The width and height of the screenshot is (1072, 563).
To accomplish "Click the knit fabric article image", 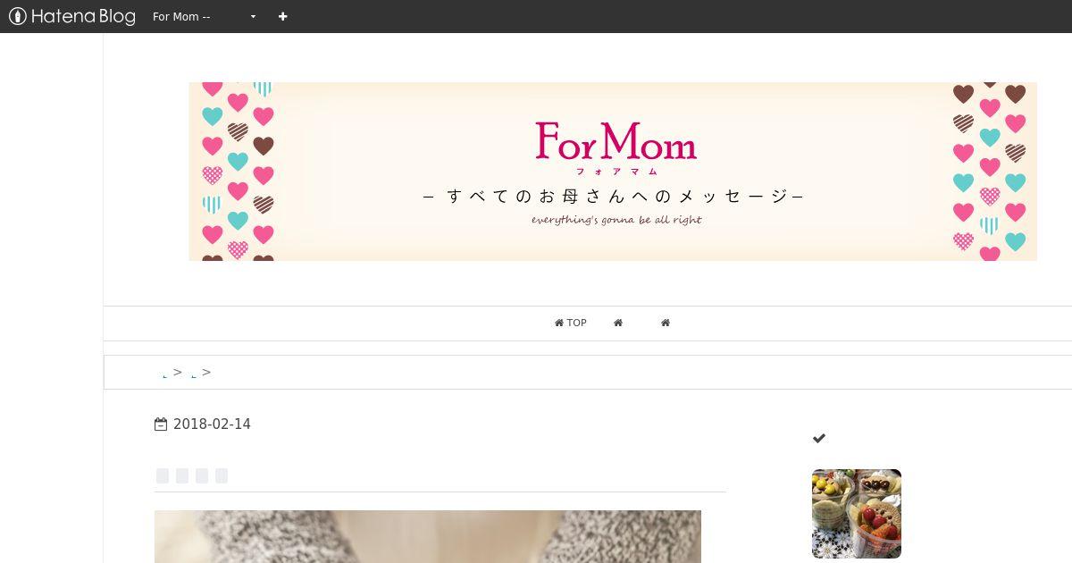I will pos(428,536).
